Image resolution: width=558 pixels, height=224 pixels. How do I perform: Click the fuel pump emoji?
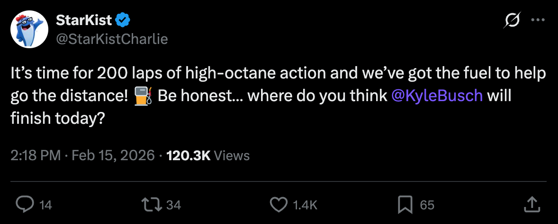[143, 95]
